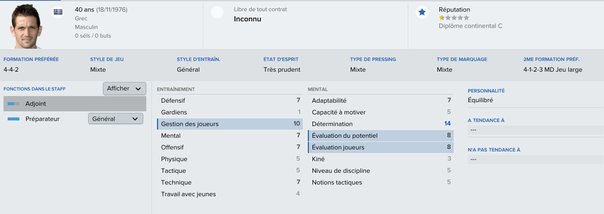Viewport: 604px width, 214px height.
Task: Click the 2me formation préf. value
Action: tap(553, 70)
